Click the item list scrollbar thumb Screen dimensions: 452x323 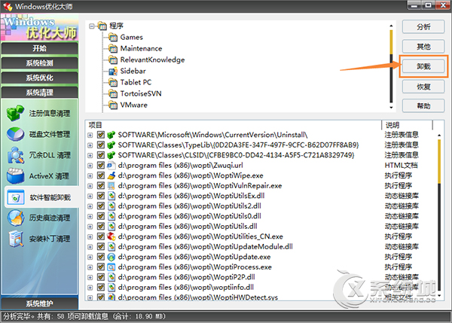coord(439,161)
